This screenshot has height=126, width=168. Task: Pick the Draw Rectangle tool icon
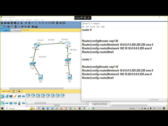pos(22,27)
